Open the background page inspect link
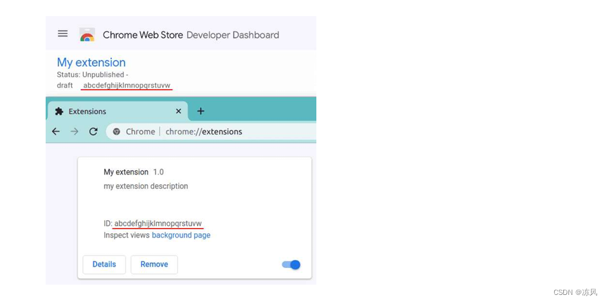Viewport: 607px width, 302px height. point(181,235)
